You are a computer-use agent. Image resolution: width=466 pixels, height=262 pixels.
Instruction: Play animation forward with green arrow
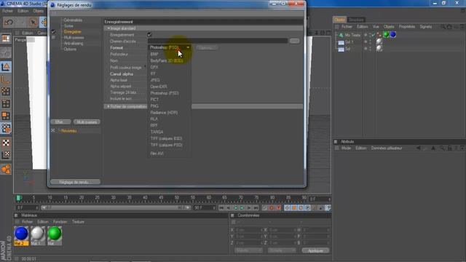[x=242, y=208]
